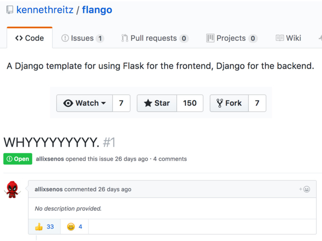Open the Watch dropdown menu
This screenshot has width=322, height=241.
pyautogui.click(x=85, y=103)
